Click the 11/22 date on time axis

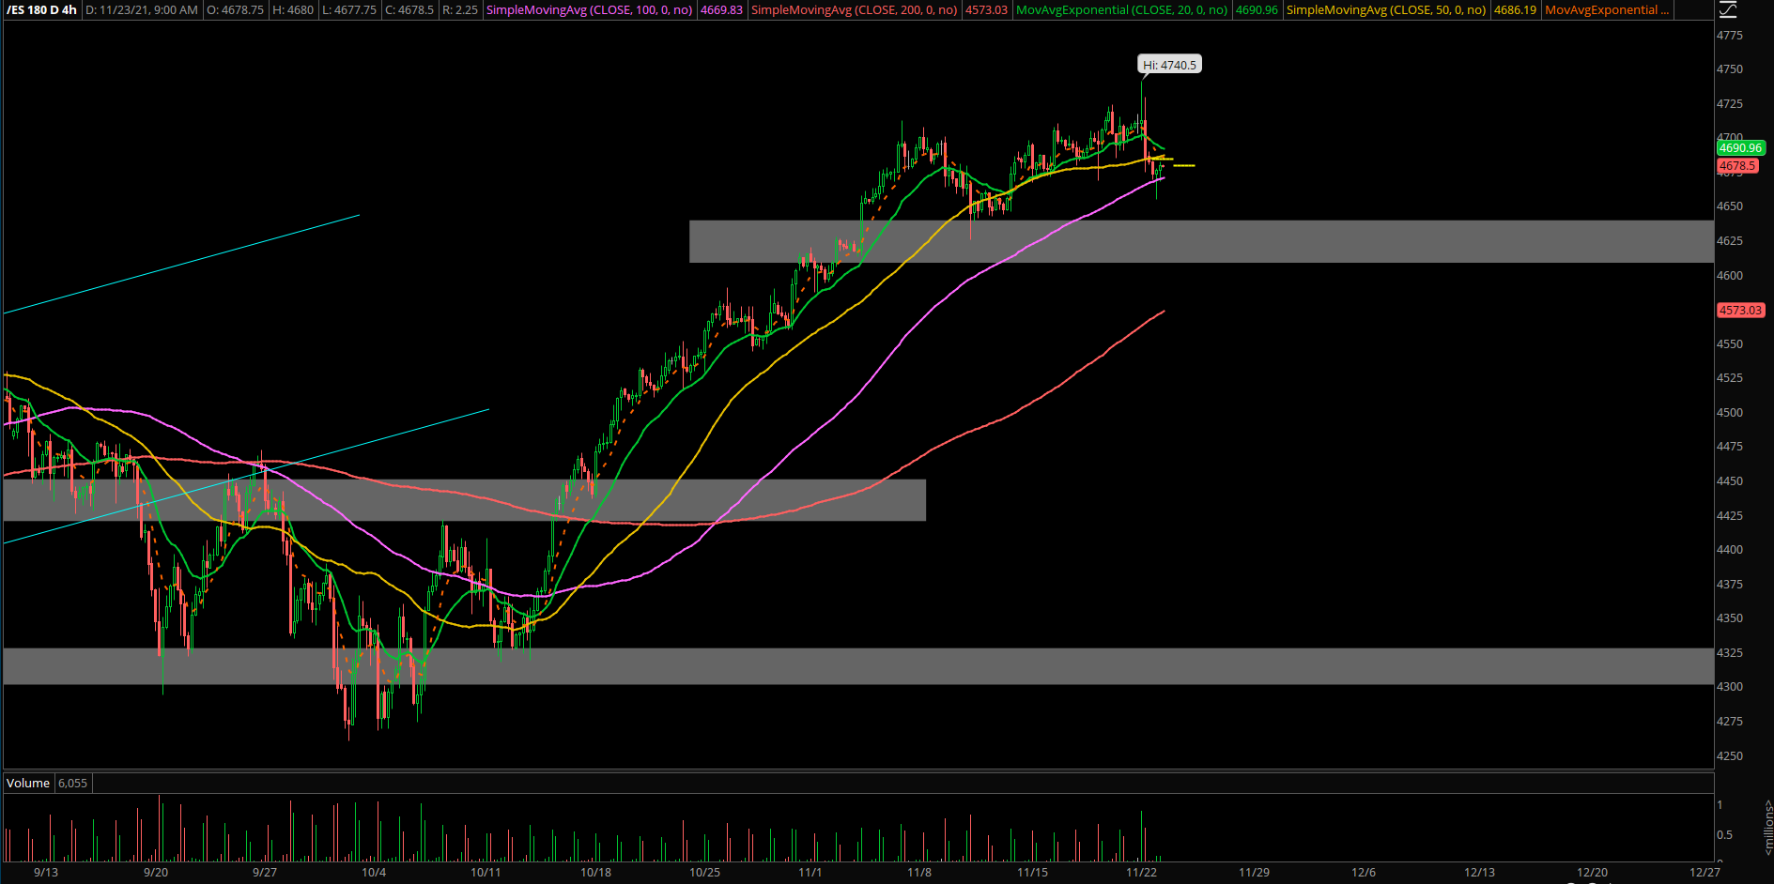(1141, 873)
